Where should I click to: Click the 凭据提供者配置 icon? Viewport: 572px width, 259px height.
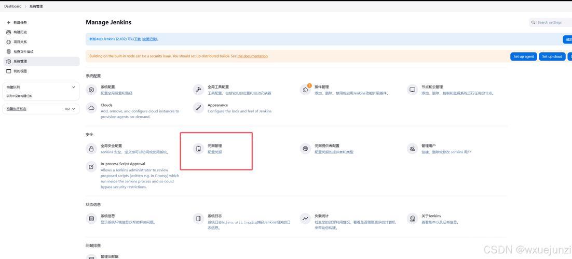click(x=305, y=149)
